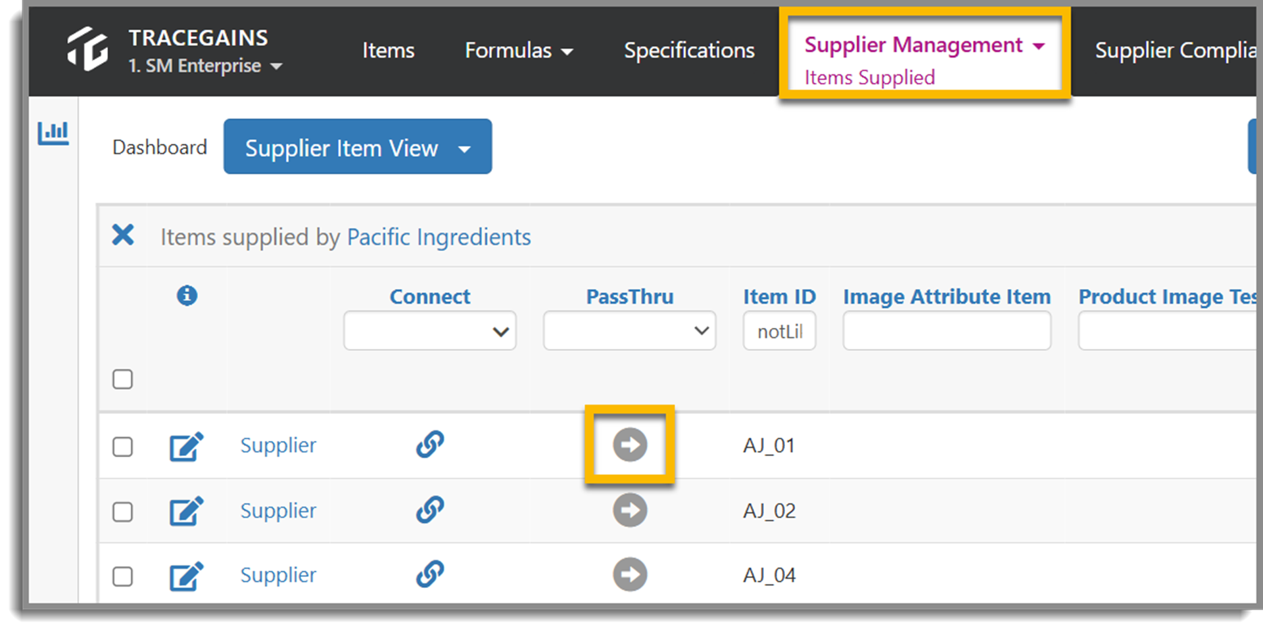Click the info icon in the table header

(x=187, y=296)
